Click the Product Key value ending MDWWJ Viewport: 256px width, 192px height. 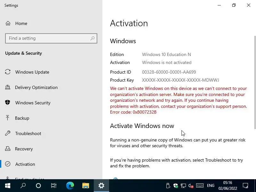point(180,80)
